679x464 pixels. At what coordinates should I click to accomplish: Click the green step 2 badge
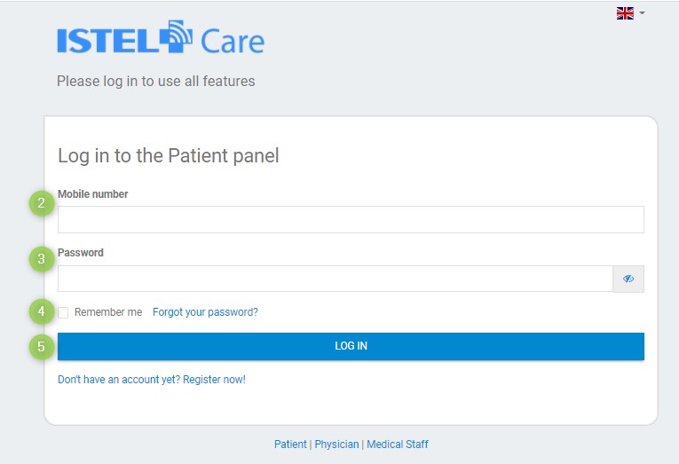(41, 203)
